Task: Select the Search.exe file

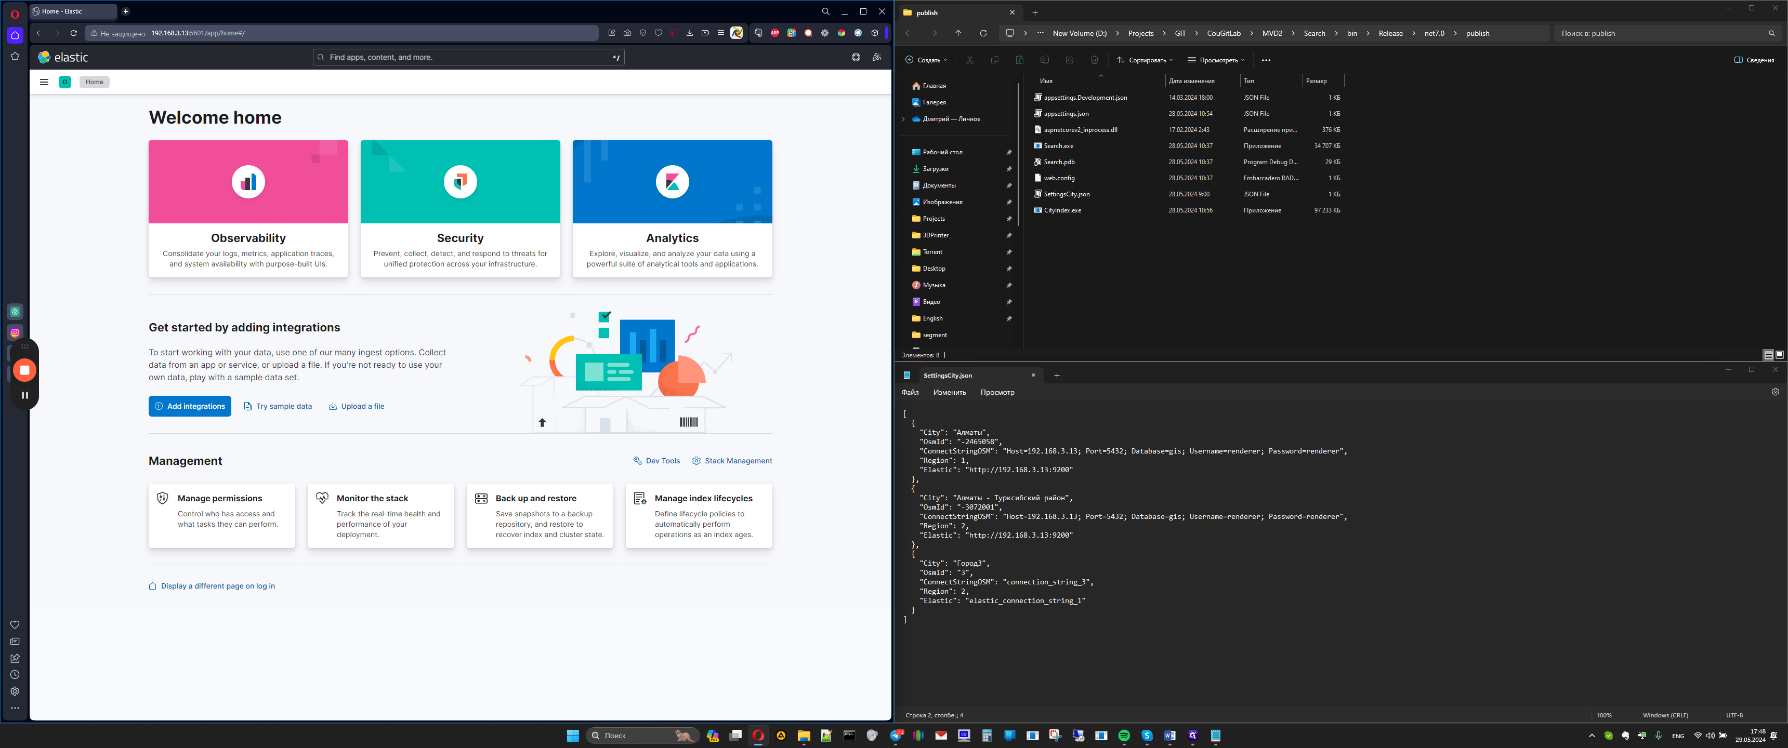Action: 1058,146
